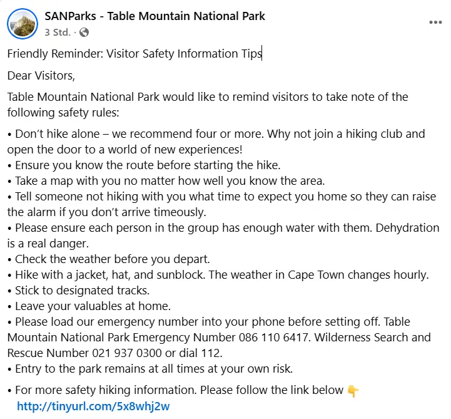The image size is (451, 419).
Task: Click 'Leave your valuables at home' bullet
Action: [x=89, y=306]
